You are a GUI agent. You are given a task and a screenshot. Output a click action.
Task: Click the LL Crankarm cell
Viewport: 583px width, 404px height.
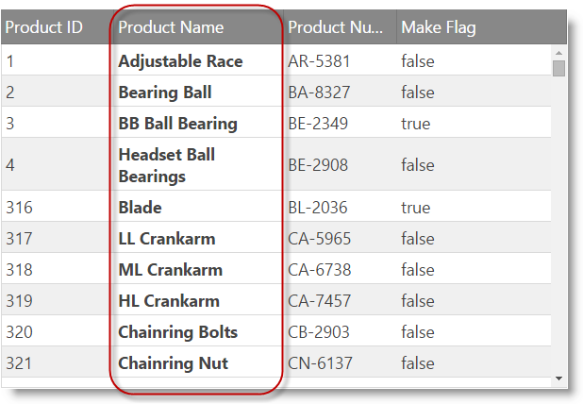(167, 239)
